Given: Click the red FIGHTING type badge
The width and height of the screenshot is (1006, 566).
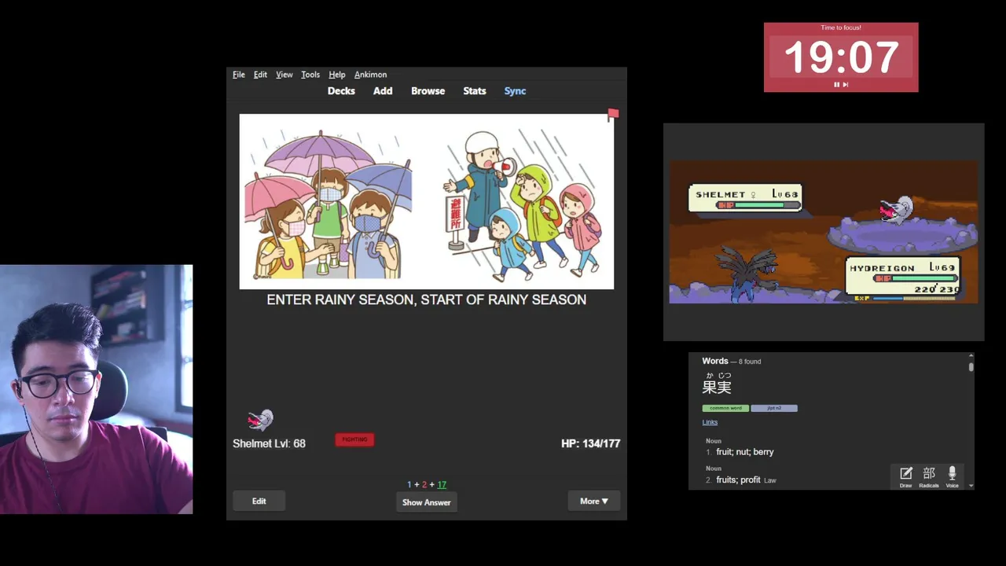Looking at the screenshot, I should pyautogui.click(x=354, y=439).
